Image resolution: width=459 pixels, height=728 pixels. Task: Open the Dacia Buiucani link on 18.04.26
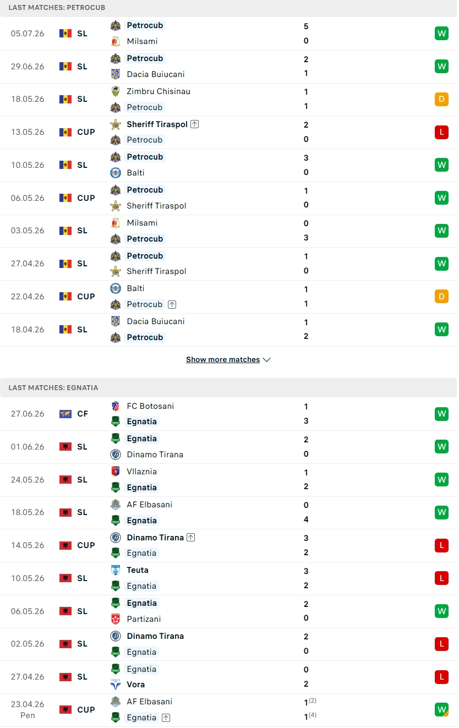(156, 321)
